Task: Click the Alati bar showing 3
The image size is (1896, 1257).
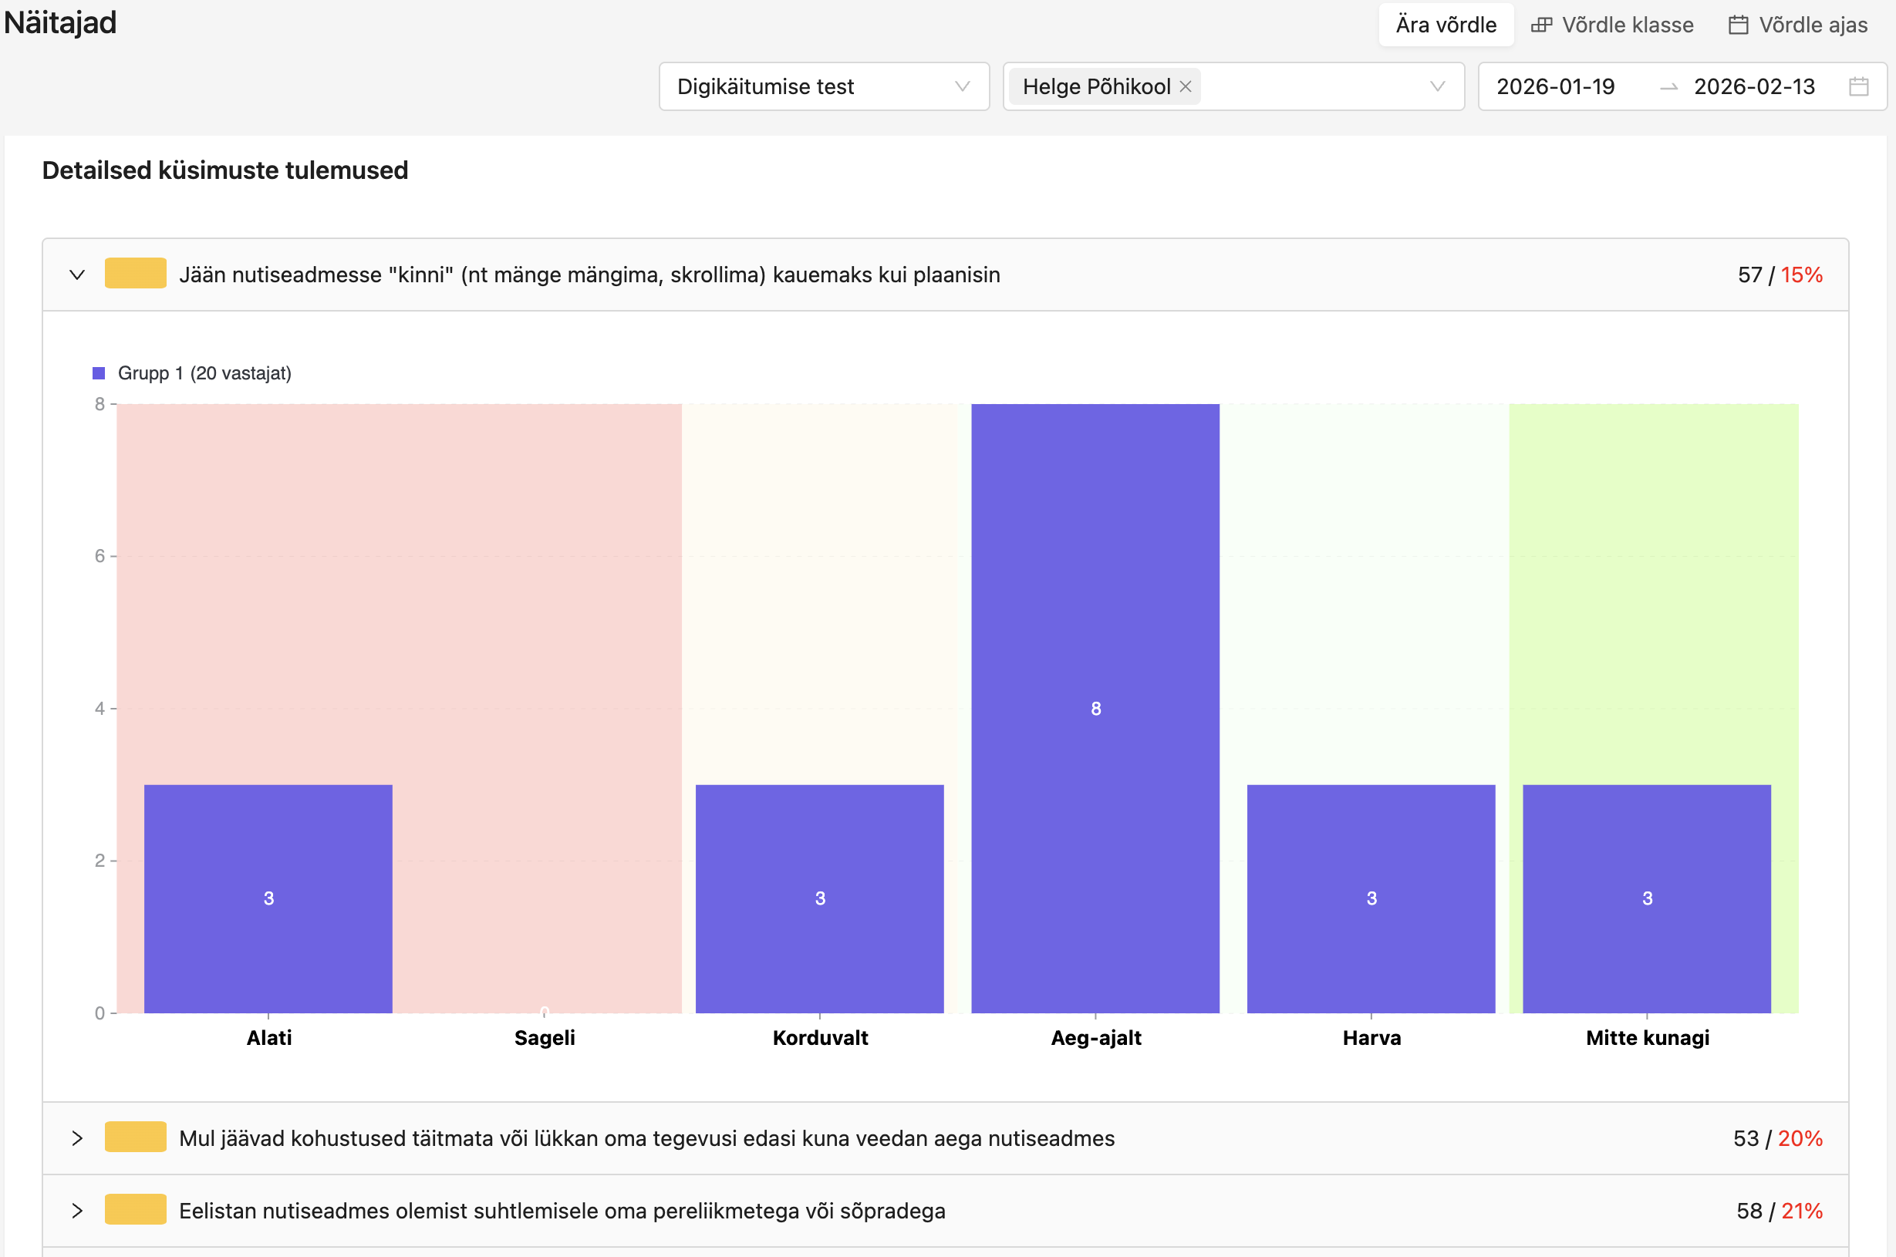Action: pyautogui.click(x=268, y=898)
